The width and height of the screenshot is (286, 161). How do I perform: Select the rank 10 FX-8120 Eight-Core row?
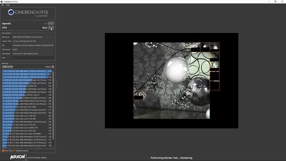click(27, 98)
